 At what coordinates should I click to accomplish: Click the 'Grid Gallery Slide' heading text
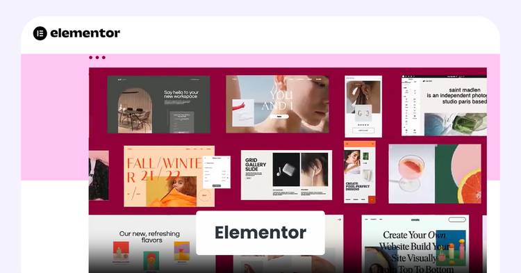(256, 165)
